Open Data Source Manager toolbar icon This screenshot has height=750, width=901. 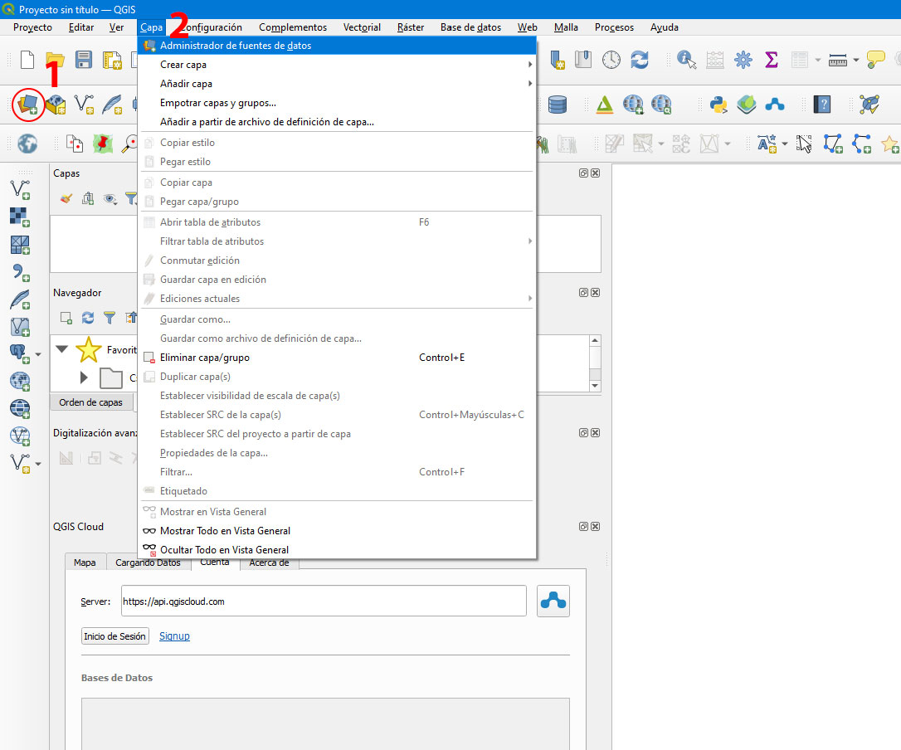[x=27, y=105]
